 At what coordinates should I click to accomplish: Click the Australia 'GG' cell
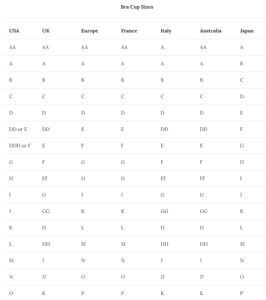coord(204,212)
